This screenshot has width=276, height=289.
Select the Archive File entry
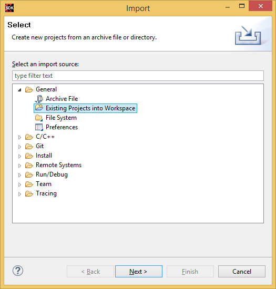(62, 99)
